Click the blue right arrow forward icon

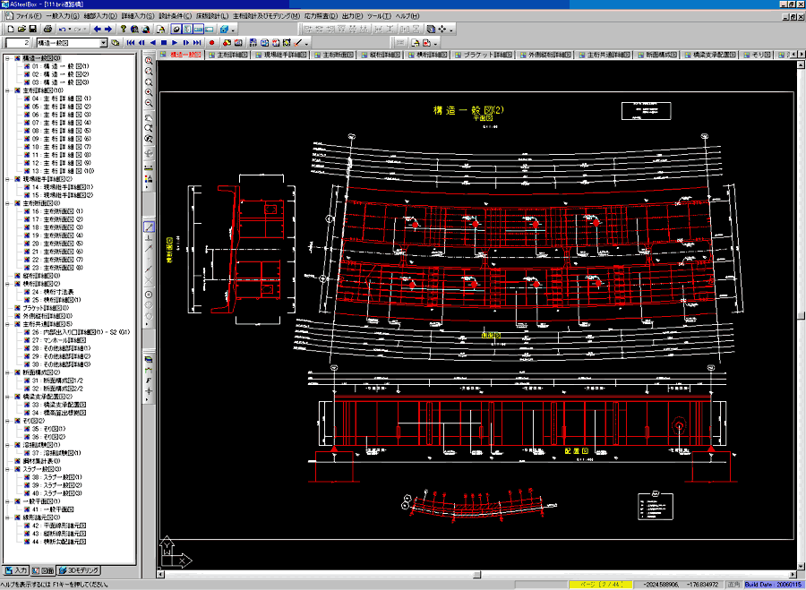point(108,30)
